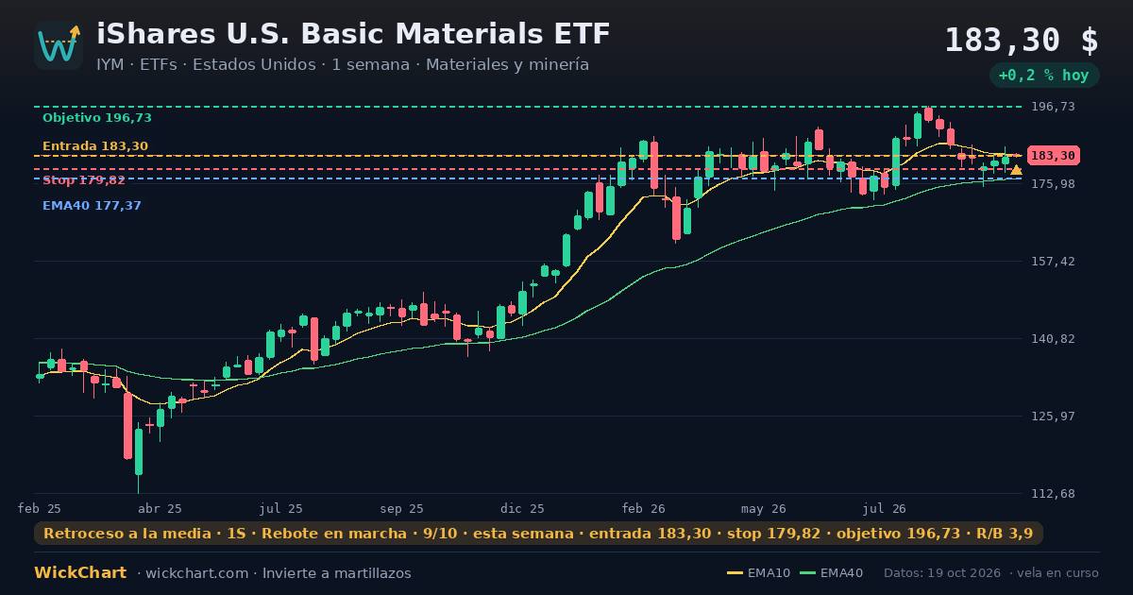Image resolution: width=1133 pixels, height=595 pixels.
Task: Click the Retroceso a la media summary banner
Action: [x=538, y=534]
